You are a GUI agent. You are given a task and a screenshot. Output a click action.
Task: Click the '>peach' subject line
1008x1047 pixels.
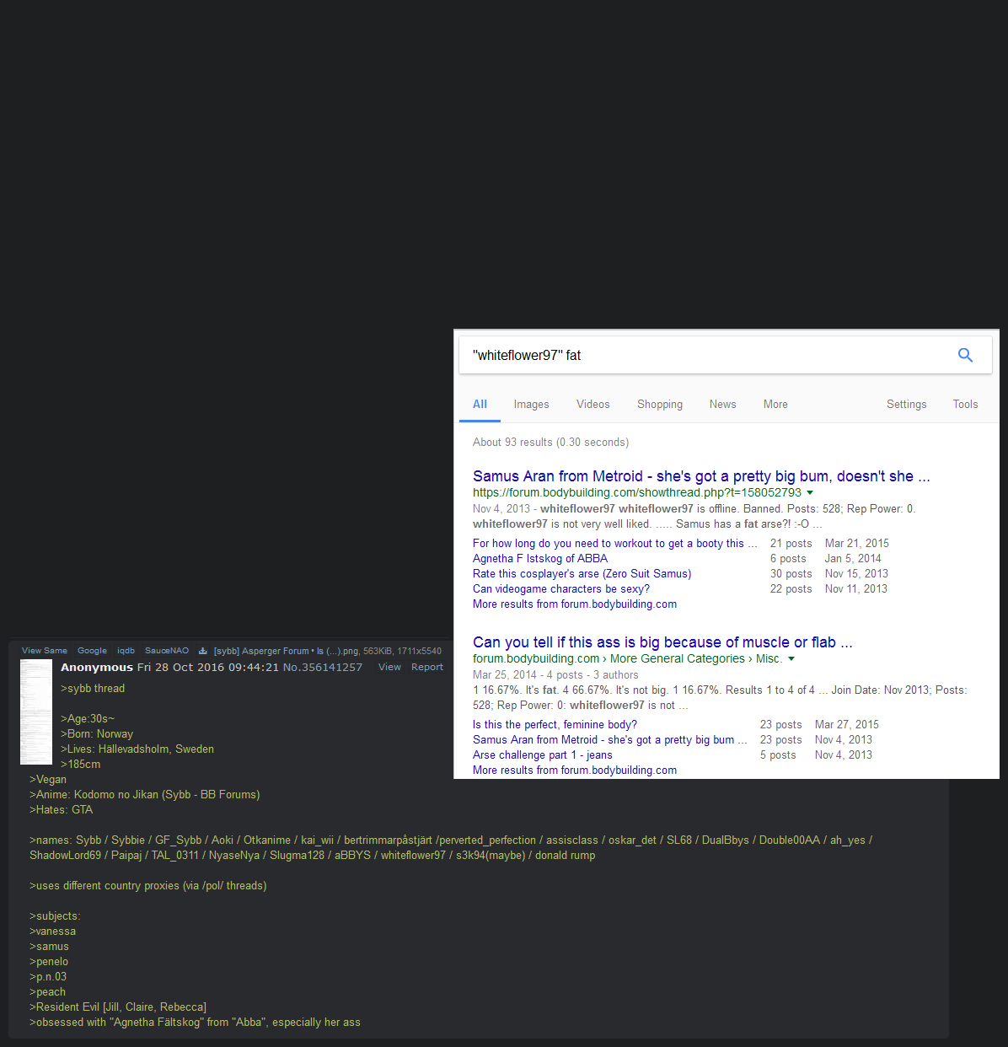pos(47,992)
